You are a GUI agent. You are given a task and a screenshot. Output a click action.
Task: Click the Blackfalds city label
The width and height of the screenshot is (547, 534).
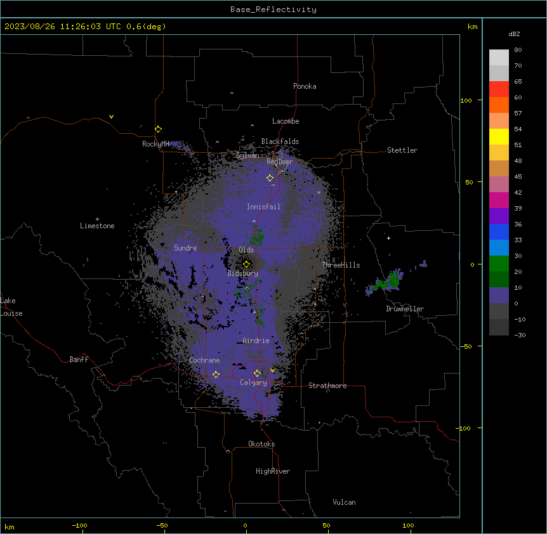[x=280, y=141]
